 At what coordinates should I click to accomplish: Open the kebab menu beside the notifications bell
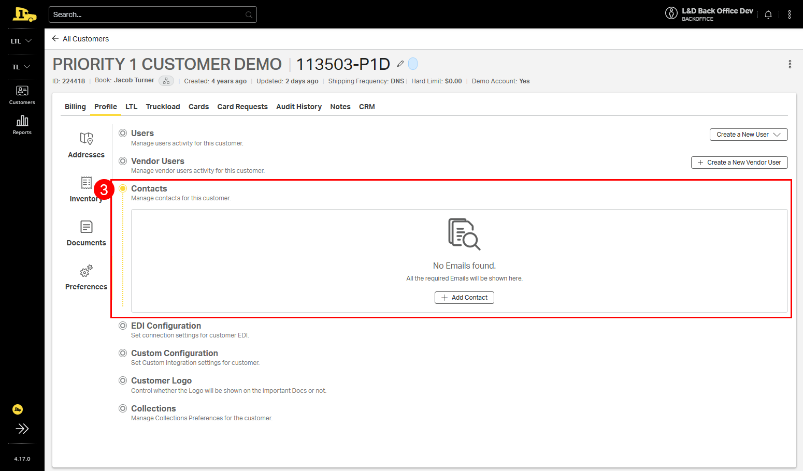tap(790, 14)
